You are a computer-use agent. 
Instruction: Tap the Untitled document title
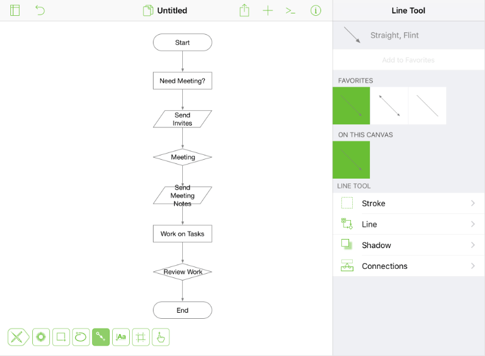pyautogui.click(x=172, y=10)
